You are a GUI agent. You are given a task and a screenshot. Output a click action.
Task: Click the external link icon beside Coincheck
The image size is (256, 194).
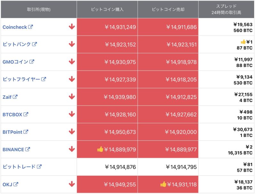(x=31, y=27)
